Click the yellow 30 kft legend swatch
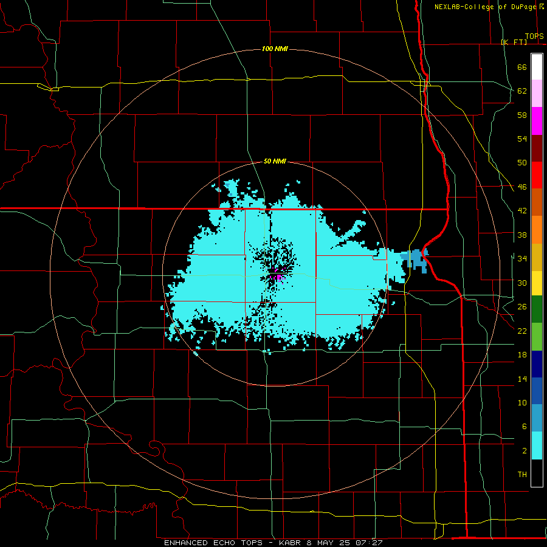The width and height of the screenshot is (547, 547). coord(537,283)
